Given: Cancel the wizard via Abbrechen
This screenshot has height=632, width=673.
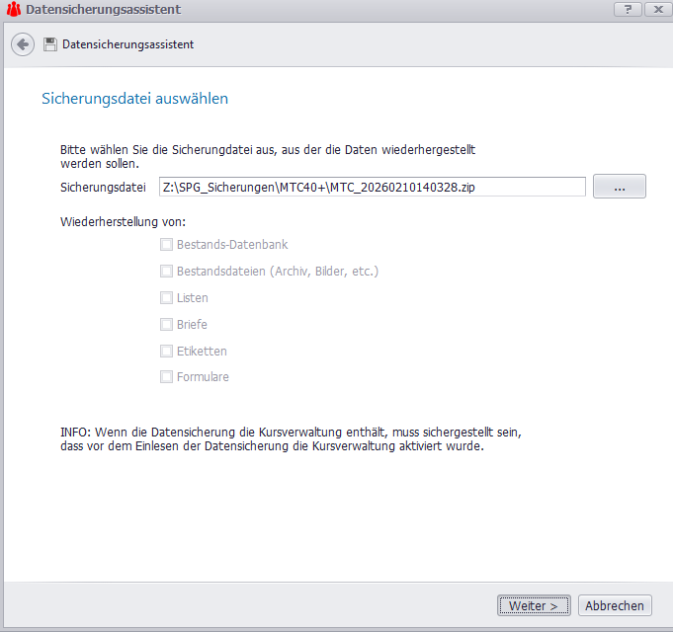Looking at the screenshot, I should [615, 605].
